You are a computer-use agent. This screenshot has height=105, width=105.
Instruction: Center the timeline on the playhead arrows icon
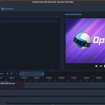[x=17, y=73]
